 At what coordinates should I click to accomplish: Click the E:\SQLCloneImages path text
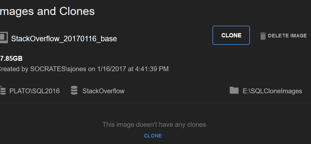(272, 91)
